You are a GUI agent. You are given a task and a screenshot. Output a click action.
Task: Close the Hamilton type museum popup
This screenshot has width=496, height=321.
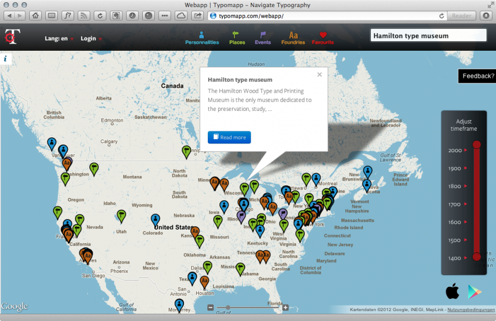click(x=320, y=75)
